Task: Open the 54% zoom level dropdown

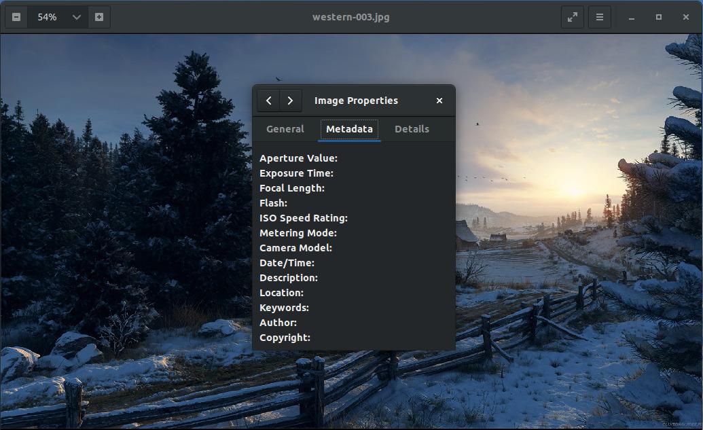Action: (58, 17)
